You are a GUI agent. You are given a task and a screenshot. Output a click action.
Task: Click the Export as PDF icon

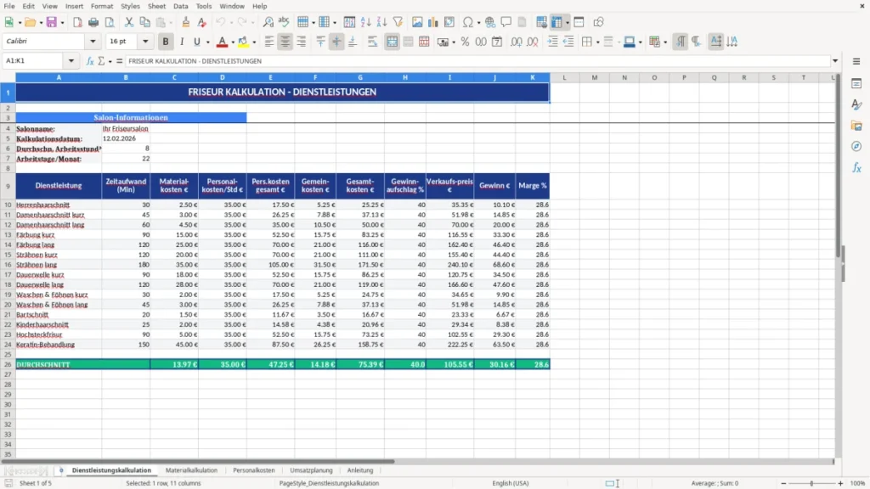pyautogui.click(x=77, y=22)
